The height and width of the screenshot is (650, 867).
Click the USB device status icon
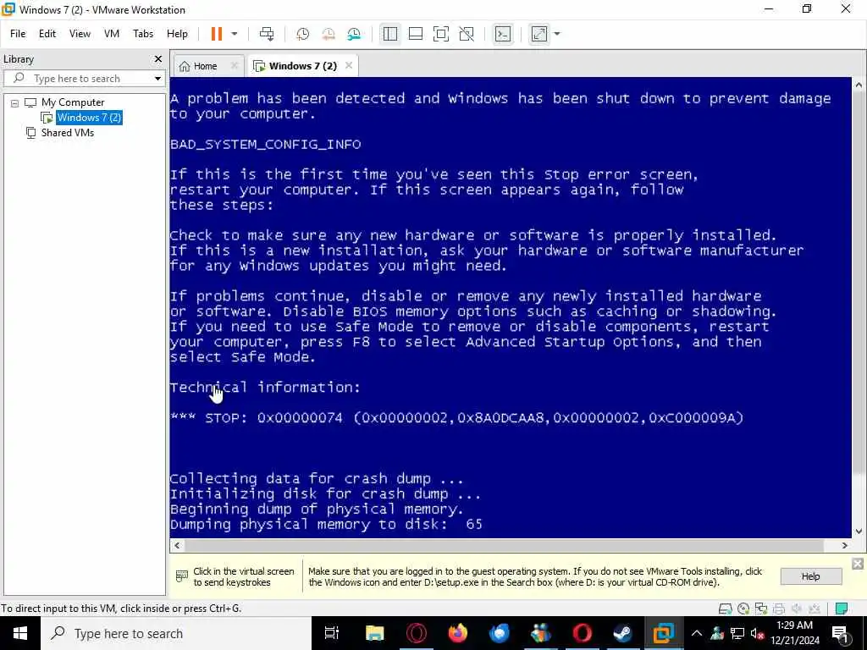pos(814,609)
